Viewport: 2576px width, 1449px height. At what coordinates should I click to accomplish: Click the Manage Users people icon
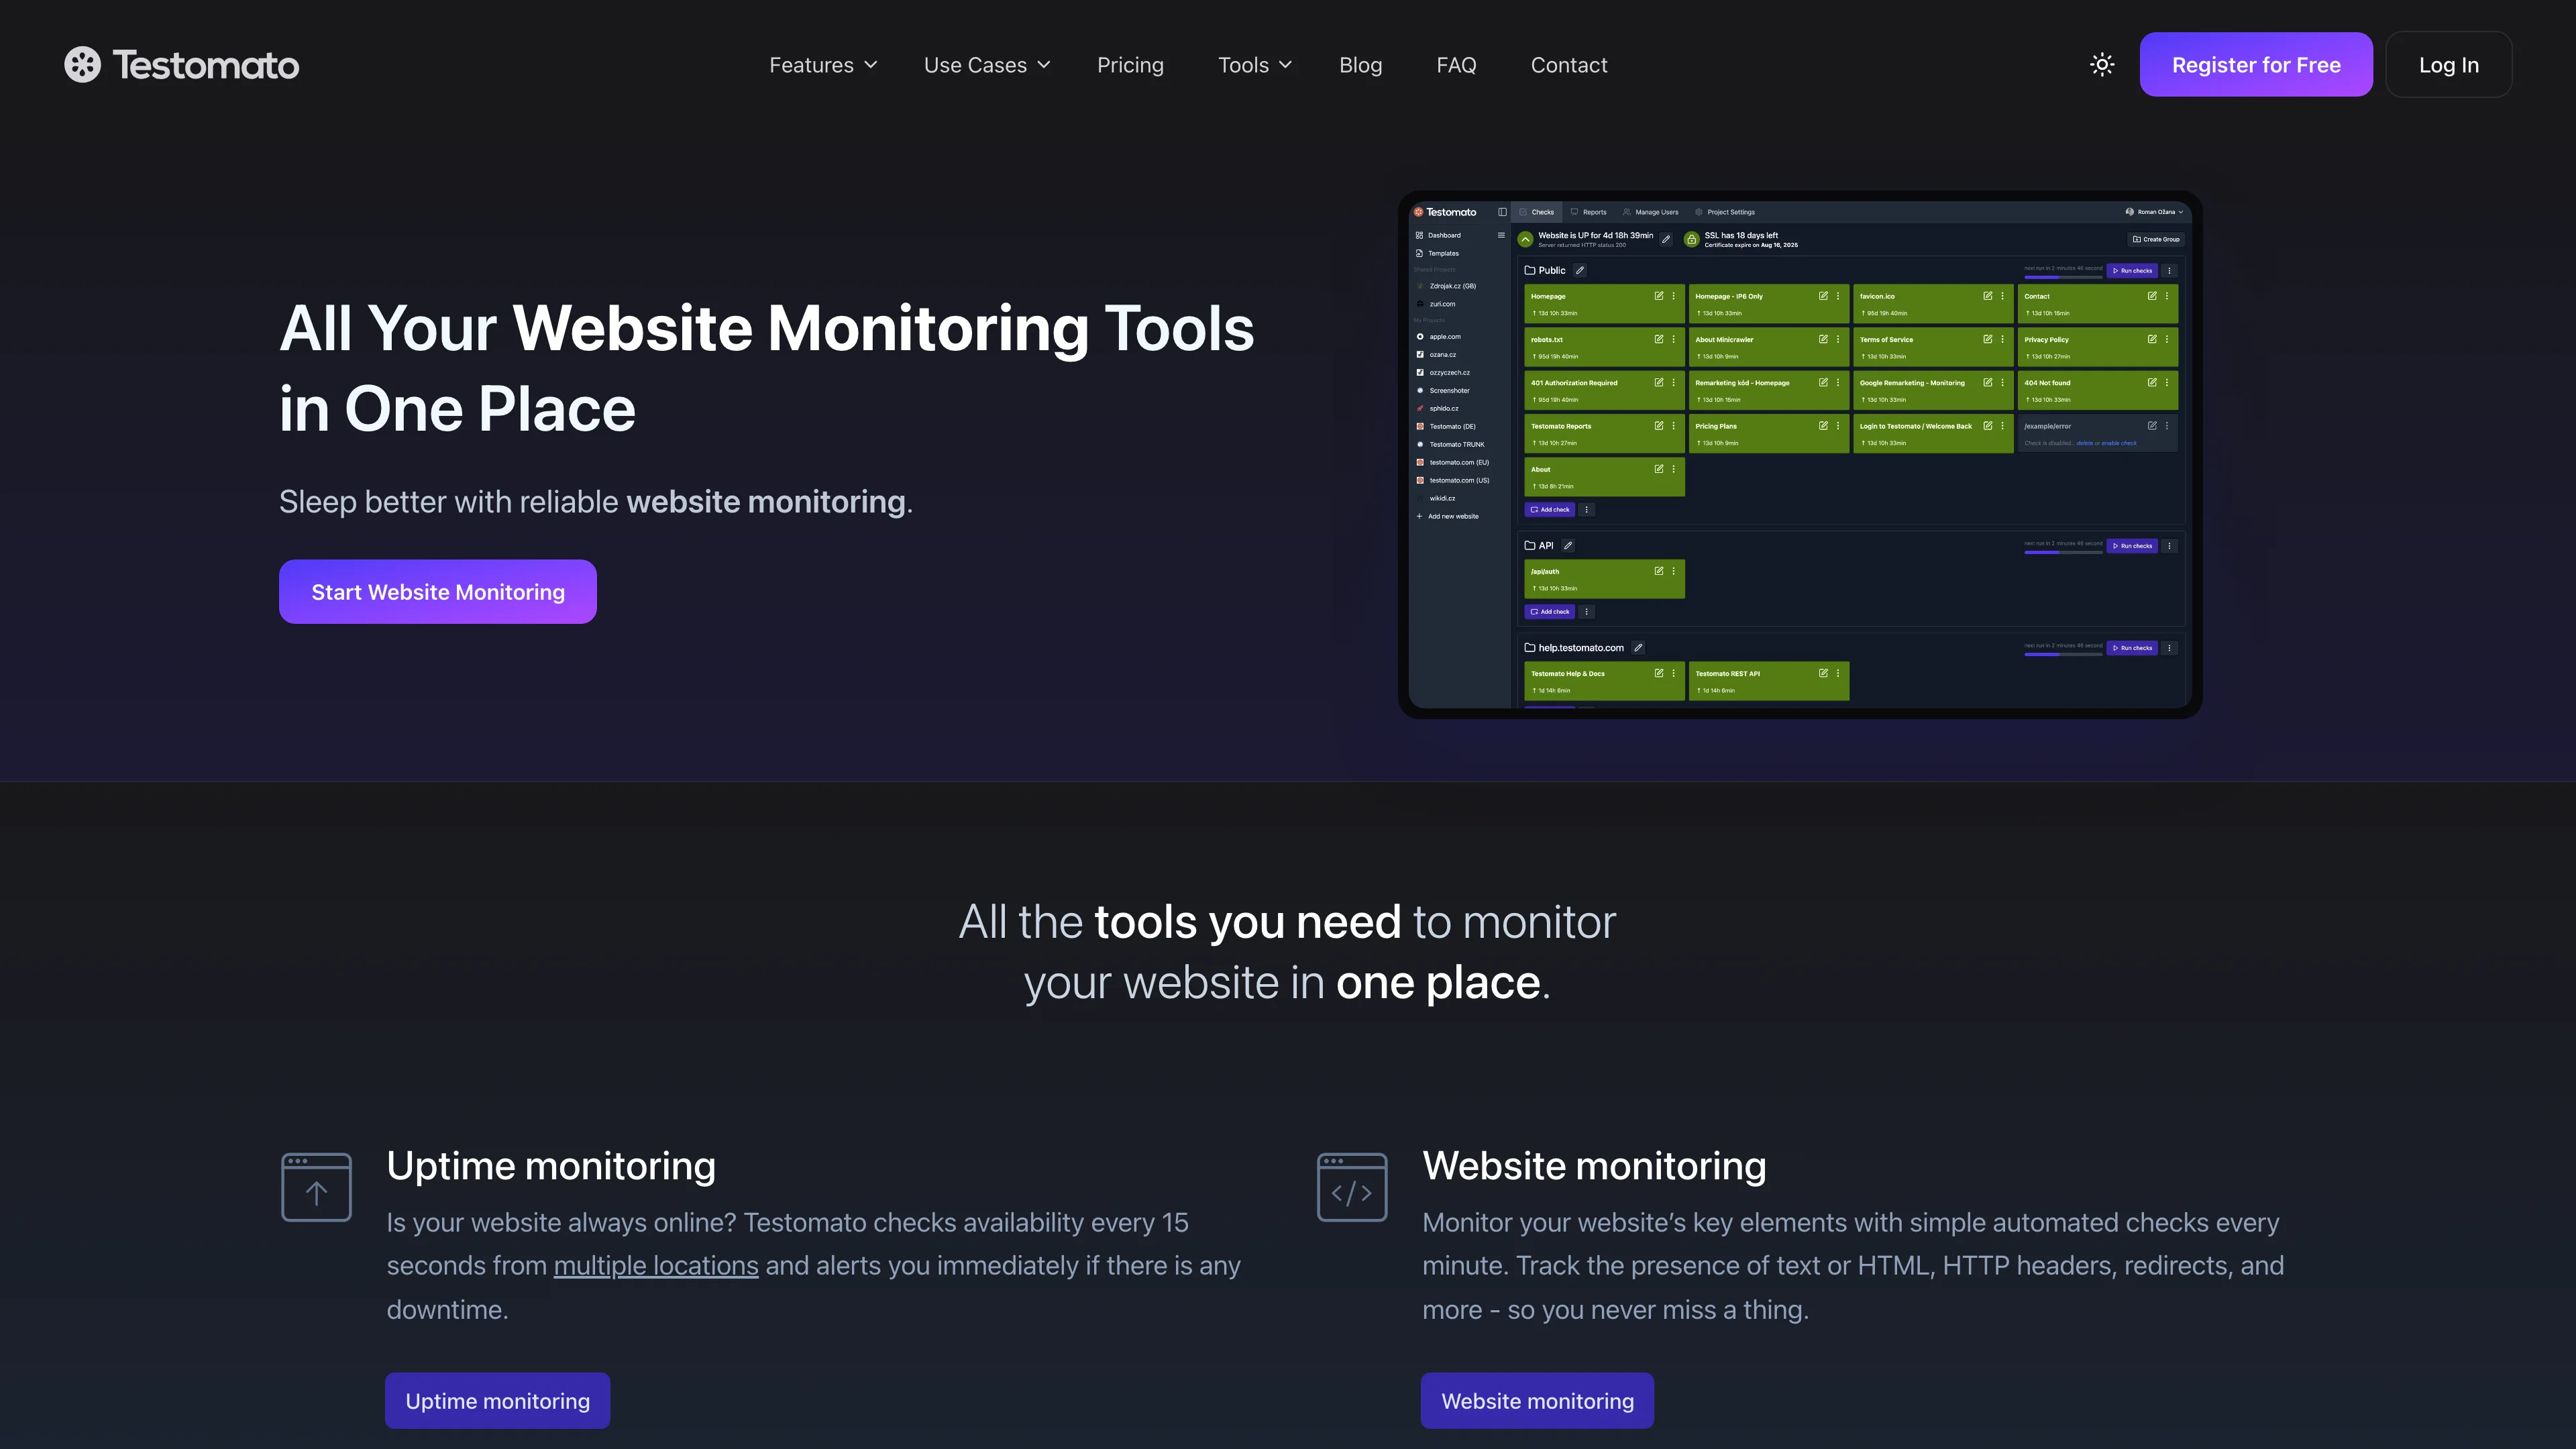point(1627,212)
